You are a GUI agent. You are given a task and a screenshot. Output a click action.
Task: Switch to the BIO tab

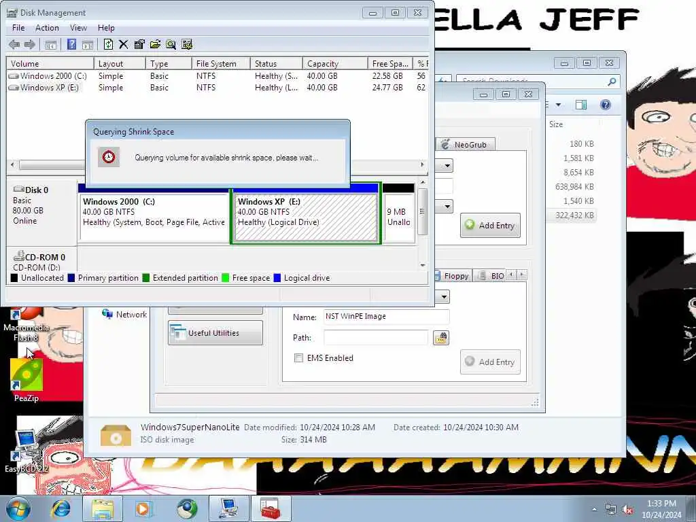pos(491,276)
